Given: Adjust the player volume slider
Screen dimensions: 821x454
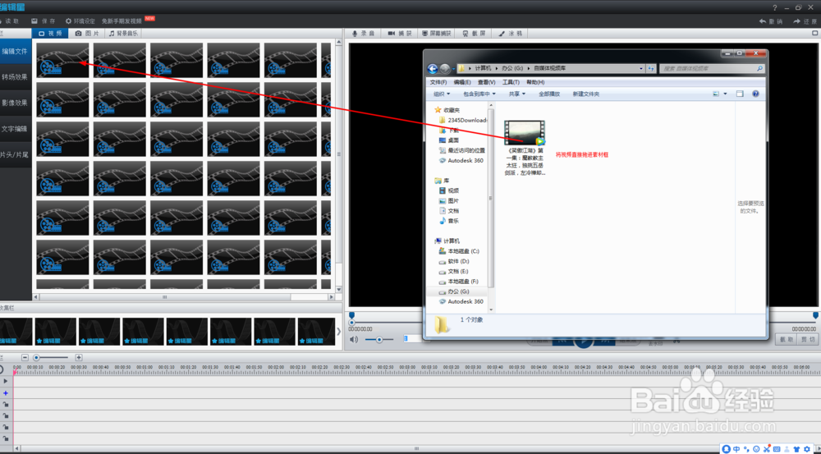Looking at the screenshot, I should pyautogui.click(x=379, y=340).
